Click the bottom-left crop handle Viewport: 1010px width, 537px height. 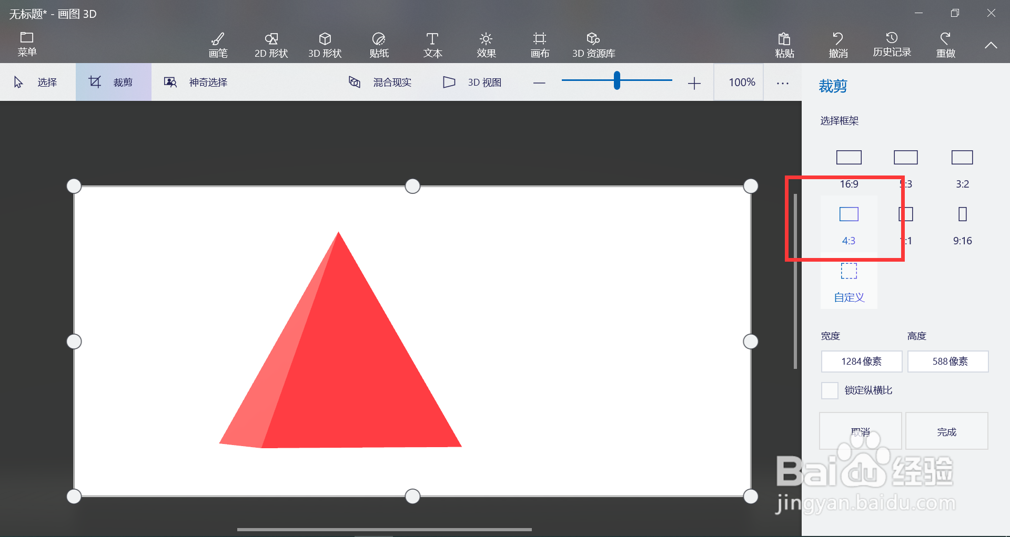pyautogui.click(x=74, y=497)
